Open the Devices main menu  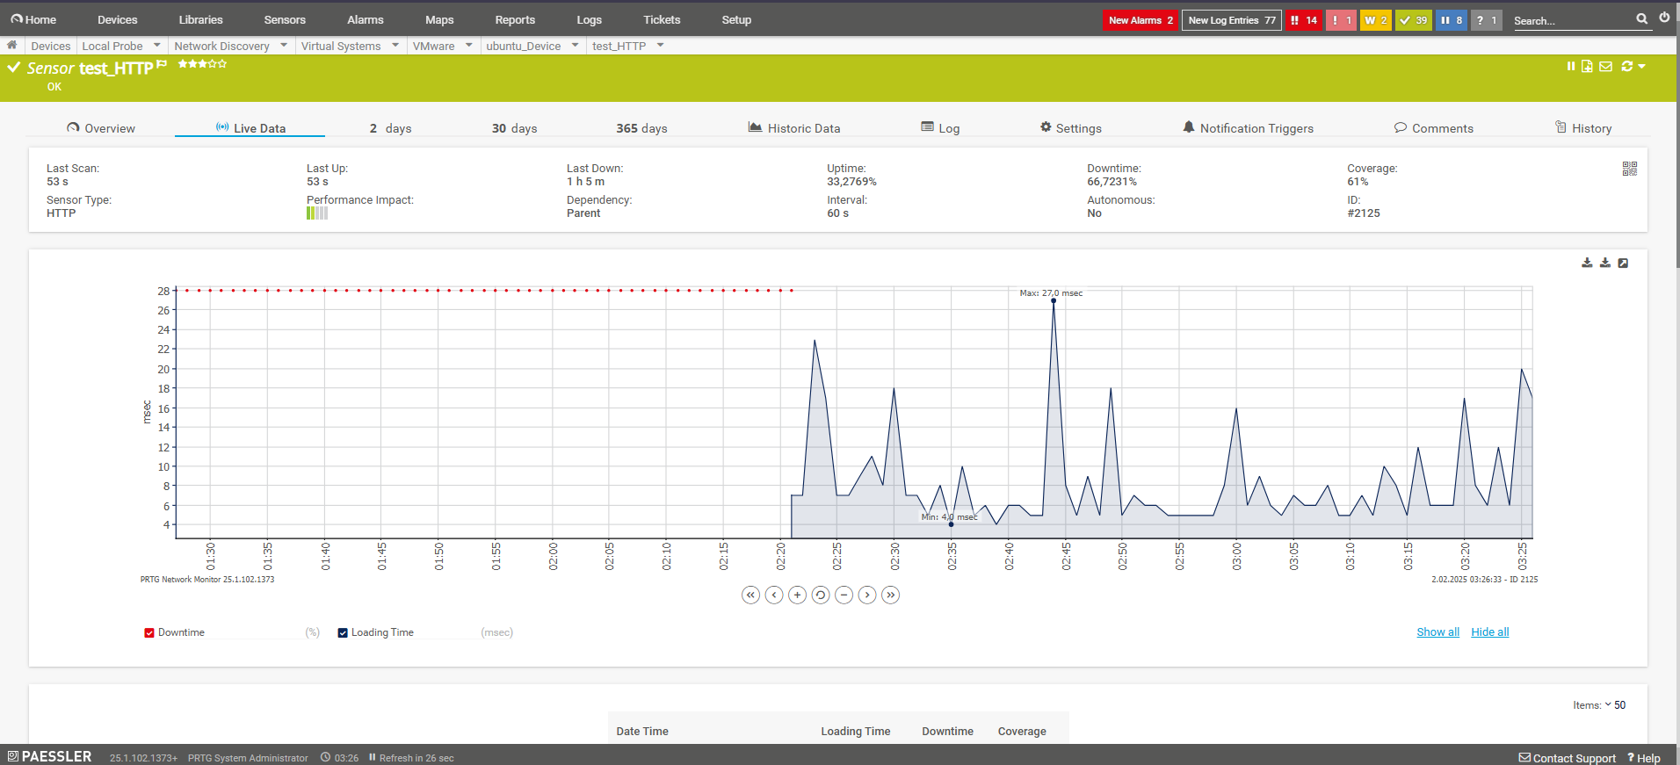(x=117, y=19)
